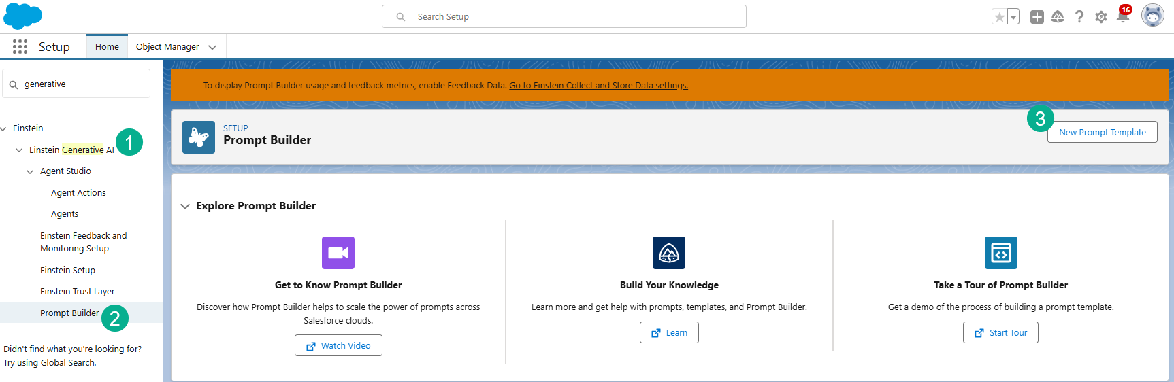The height and width of the screenshot is (382, 1174).
Task: Click the 'Setup' app name label
Action: [54, 47]
